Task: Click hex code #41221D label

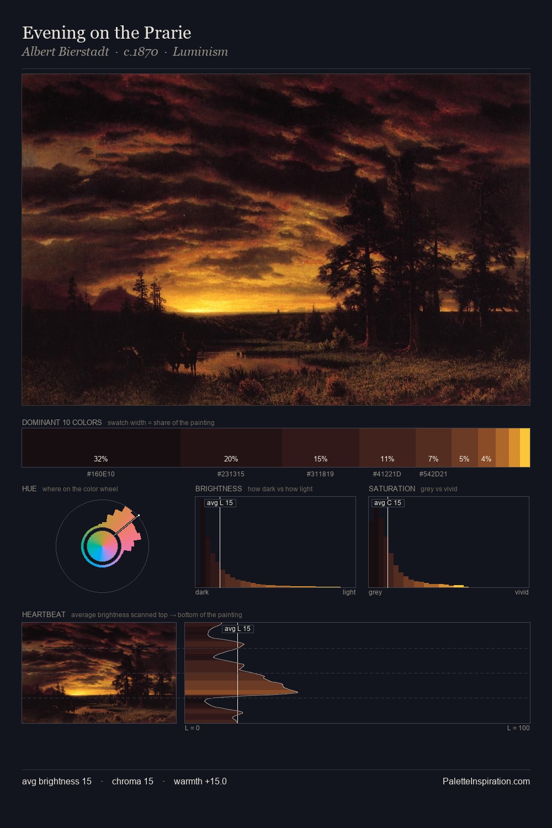Action: (387, 474)
